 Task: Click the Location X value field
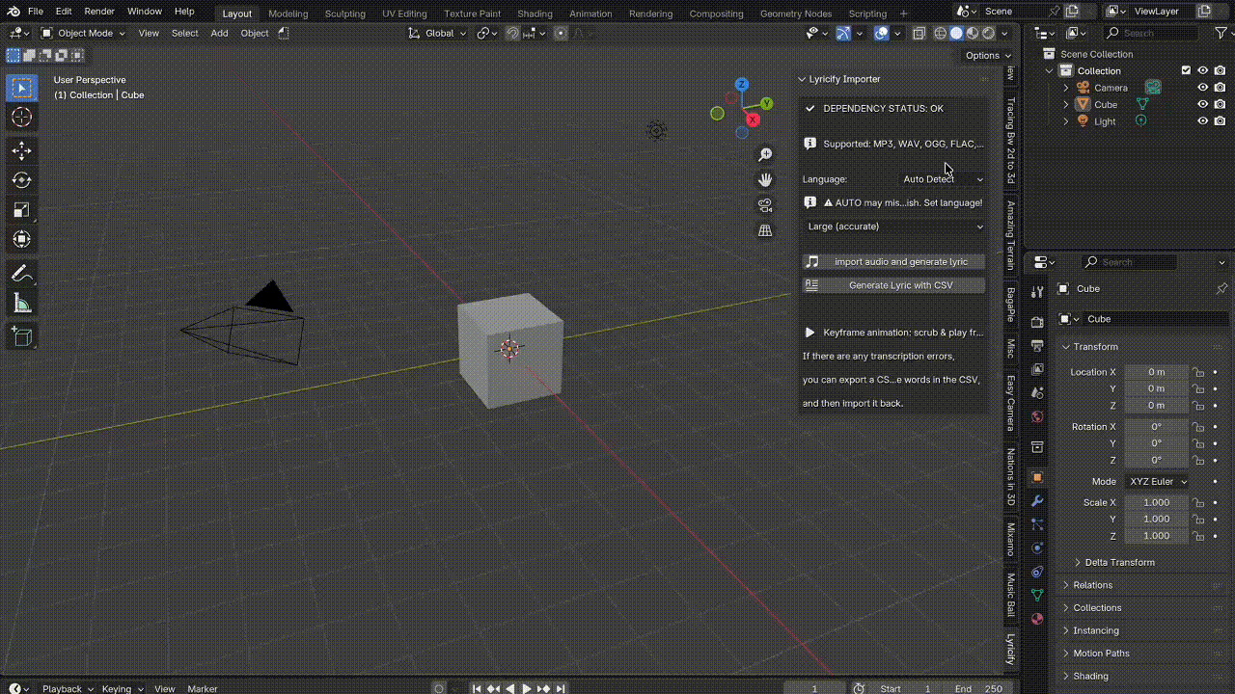(x=1156, y=372)
